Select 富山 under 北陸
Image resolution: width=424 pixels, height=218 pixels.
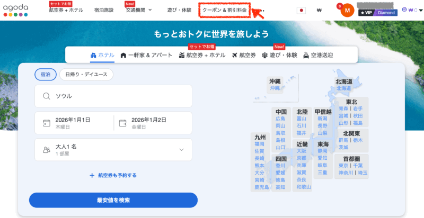[x=301, y=119]
